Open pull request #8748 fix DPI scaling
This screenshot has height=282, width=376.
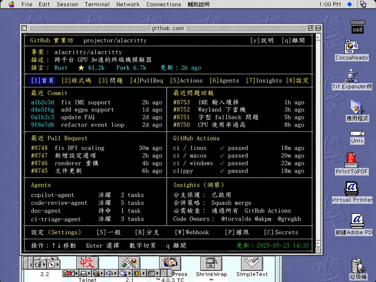(x=97, y=148)
